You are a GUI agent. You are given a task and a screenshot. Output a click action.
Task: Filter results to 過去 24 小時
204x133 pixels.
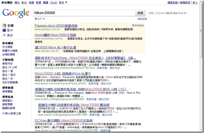pos(10,68)
